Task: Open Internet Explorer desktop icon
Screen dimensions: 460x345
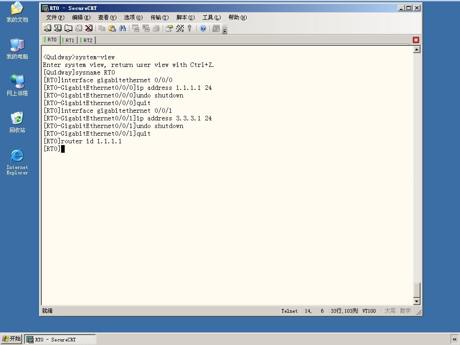Action: pyautogui.click(x=18, y=162)
